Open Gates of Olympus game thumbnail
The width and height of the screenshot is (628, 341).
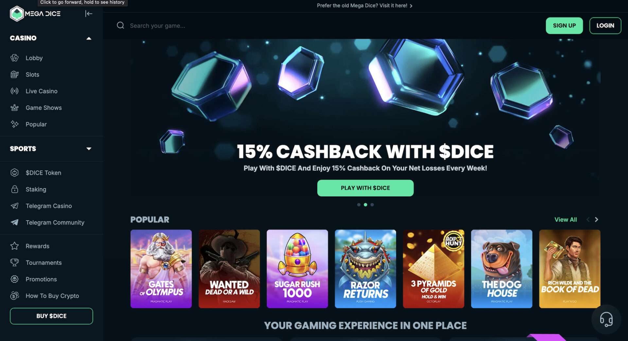(161, 269)
